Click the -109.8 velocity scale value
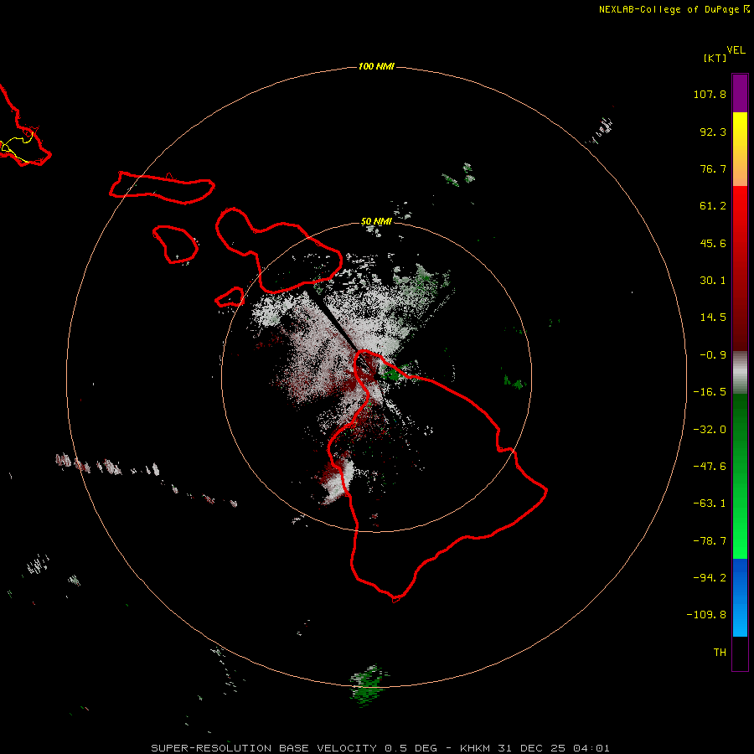Viewport: 754px width, 754px height. click(x=706, y=615)
